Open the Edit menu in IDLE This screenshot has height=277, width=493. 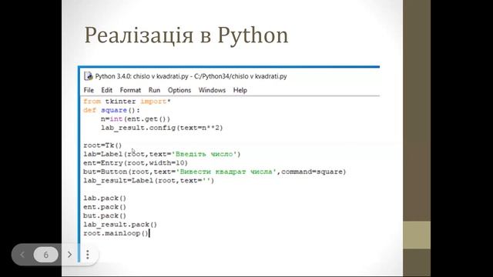point(106,90)
